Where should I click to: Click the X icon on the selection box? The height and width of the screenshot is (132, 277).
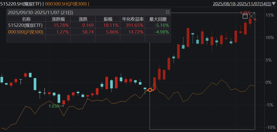252,16
